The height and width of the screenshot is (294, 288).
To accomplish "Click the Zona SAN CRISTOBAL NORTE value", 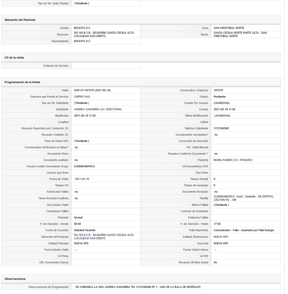I will 229,28.
